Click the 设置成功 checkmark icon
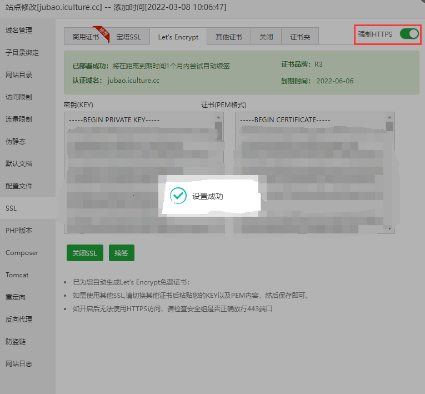Image resolution: width=425 pixels, height=394 pixels. coord(178,196)
